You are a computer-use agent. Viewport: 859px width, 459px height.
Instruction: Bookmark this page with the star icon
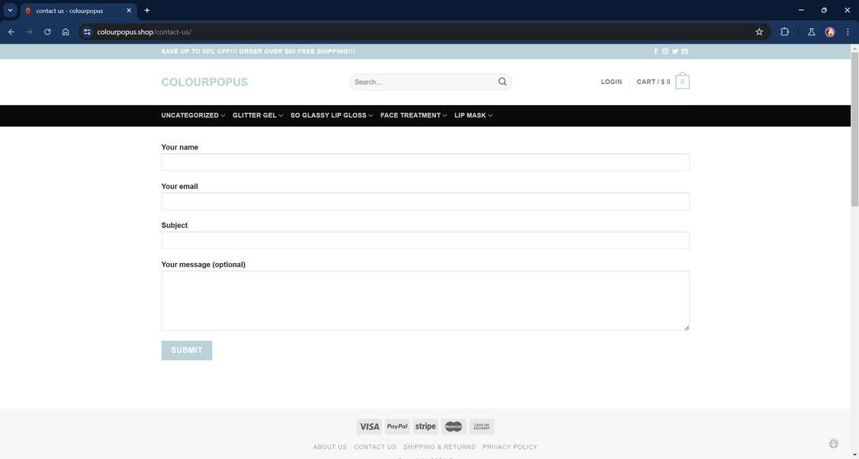coord(759,32)
